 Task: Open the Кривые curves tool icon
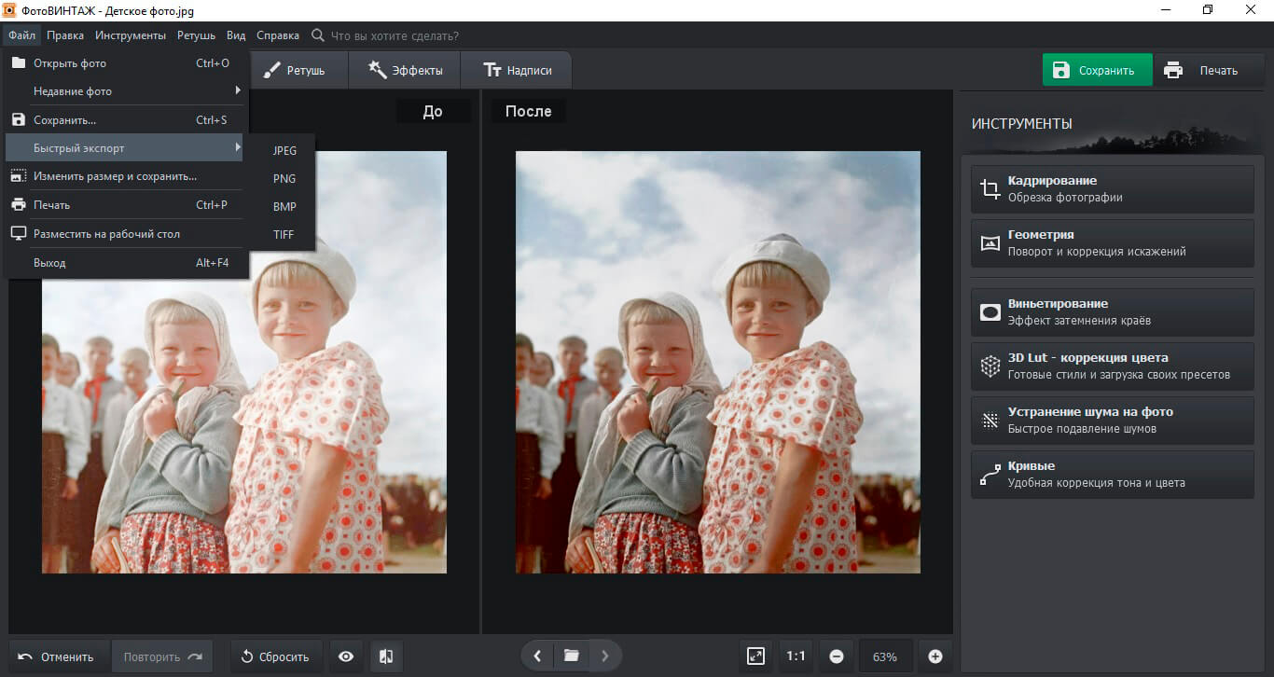tap(990, 475)
